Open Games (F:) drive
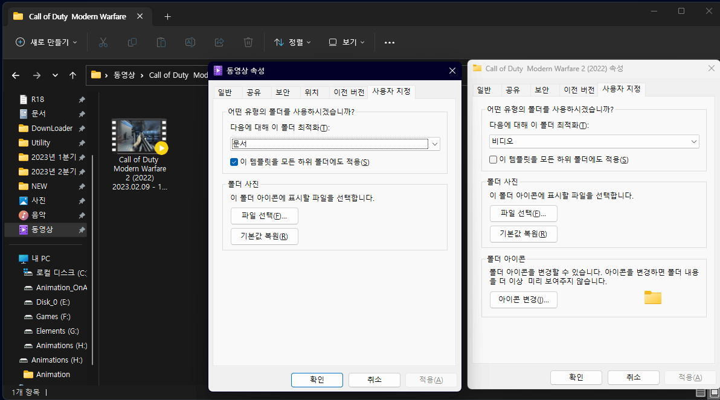Screen dimensions: 720x400 [x=53, y=317]
